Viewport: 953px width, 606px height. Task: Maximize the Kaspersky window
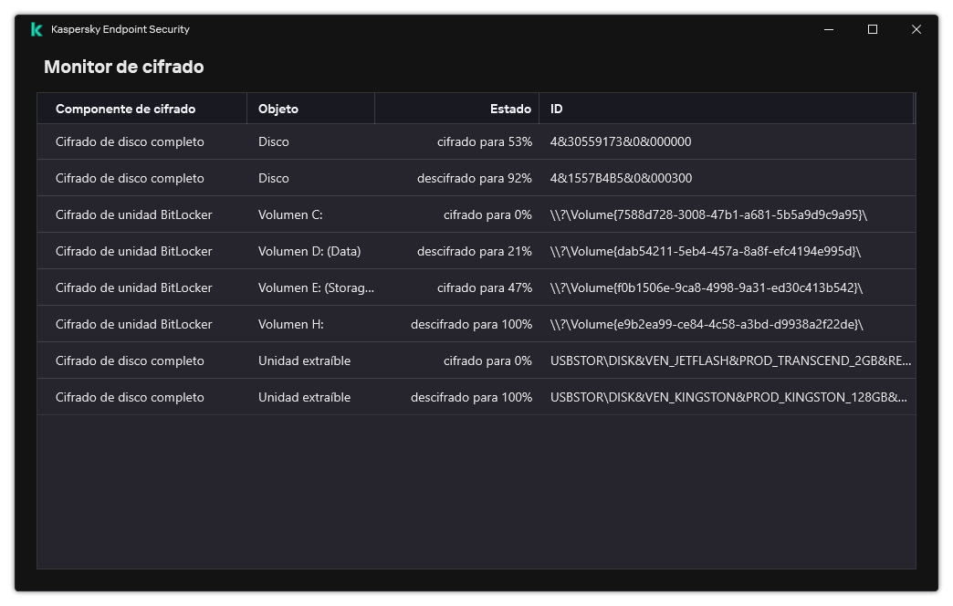coord(873,29)
